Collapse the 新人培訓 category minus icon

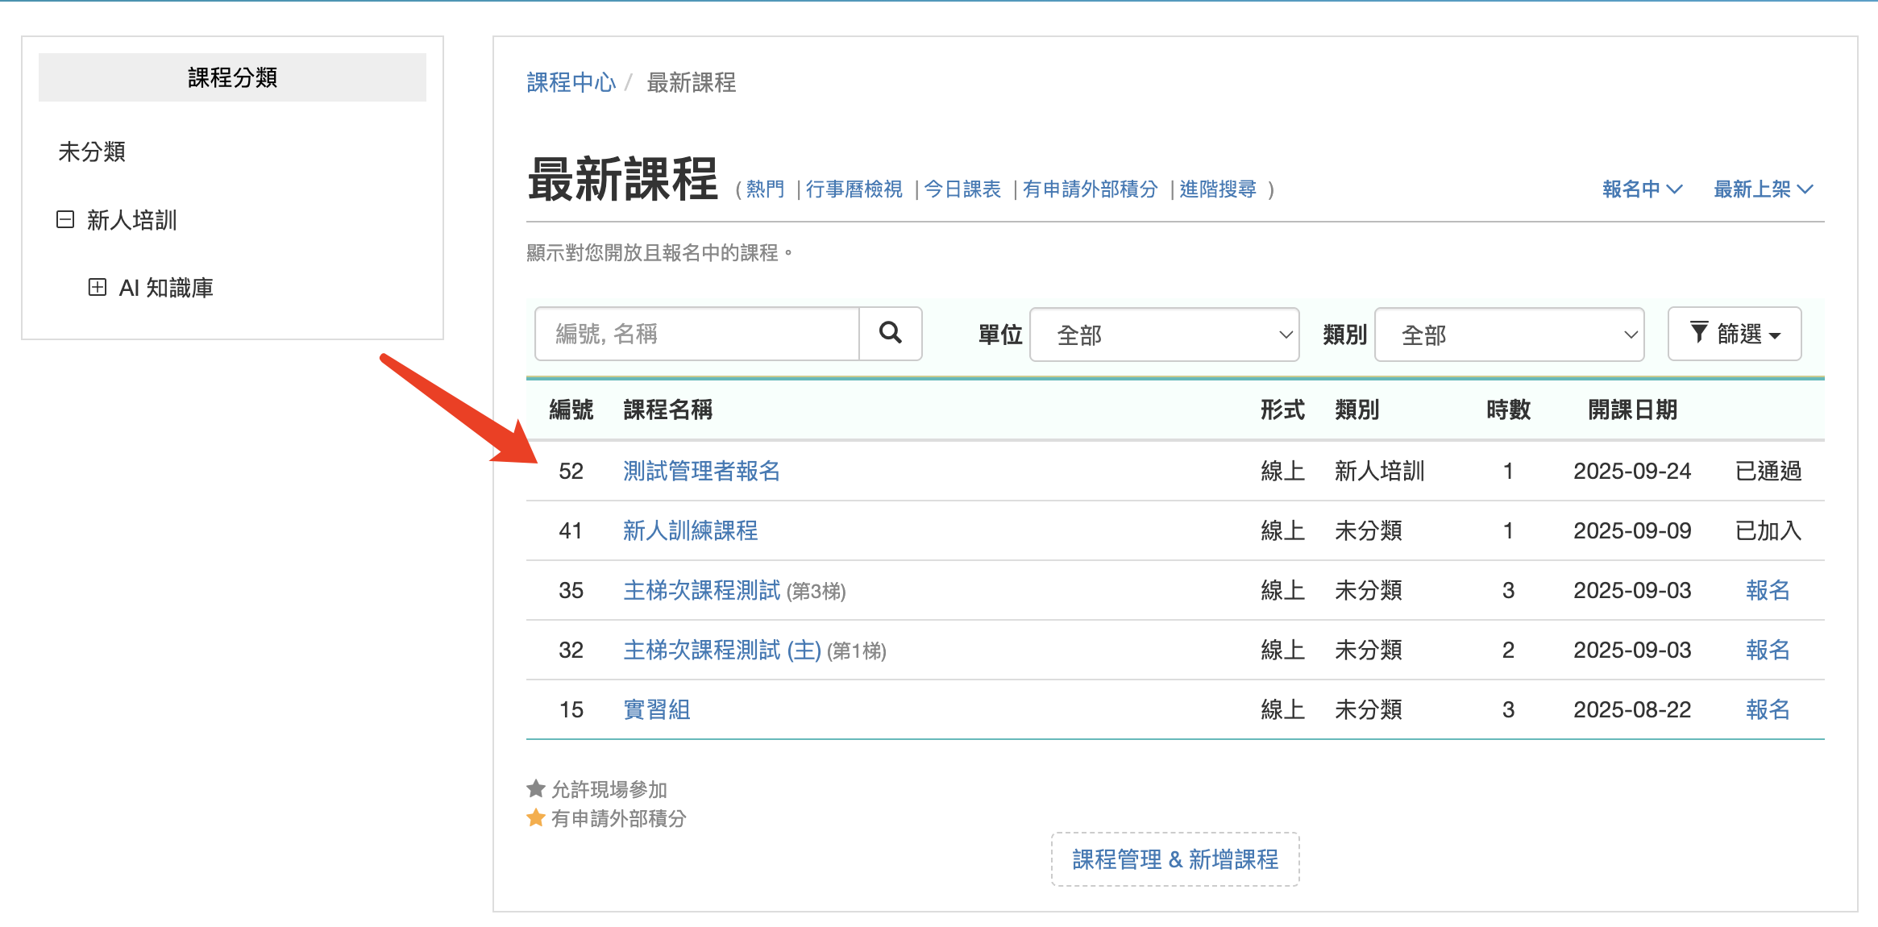click(x=65, y=219)
